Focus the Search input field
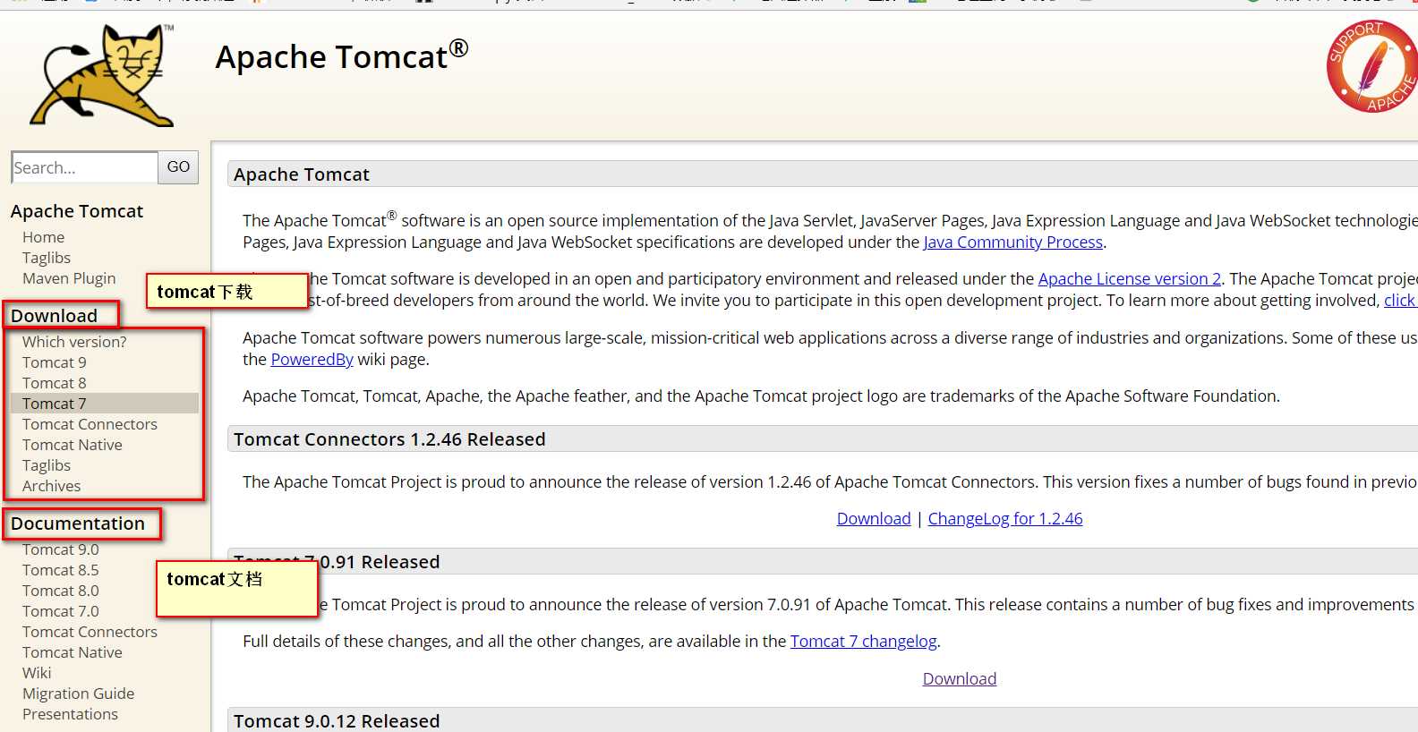 [85, 167]
